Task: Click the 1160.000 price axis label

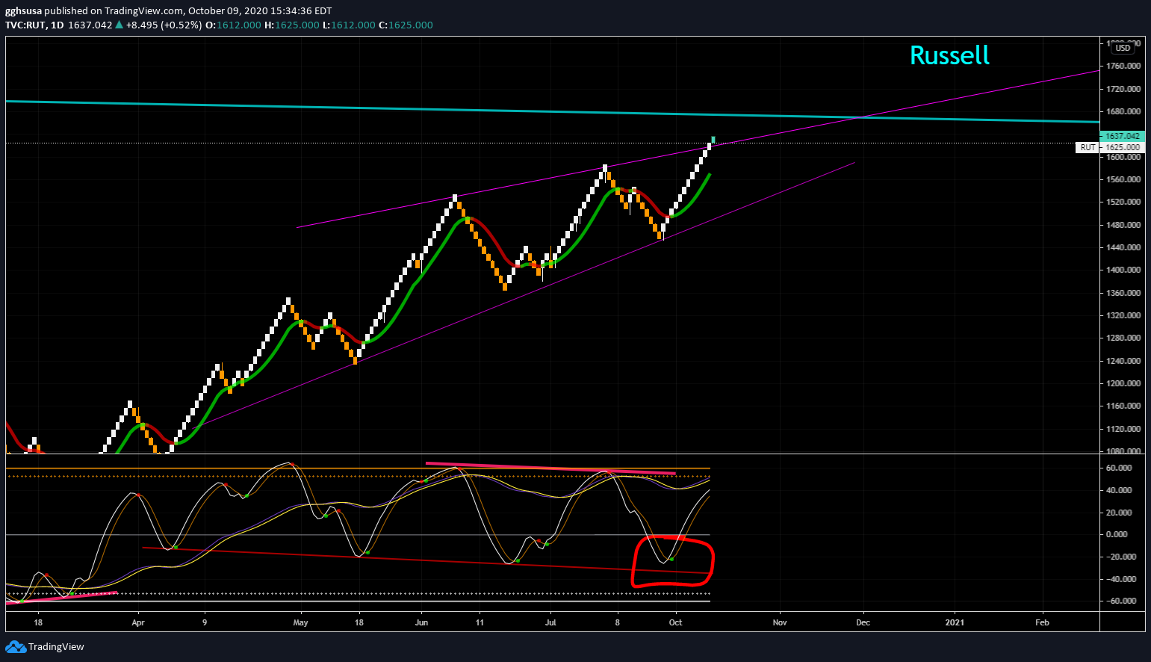Action: pos(1123,406)
